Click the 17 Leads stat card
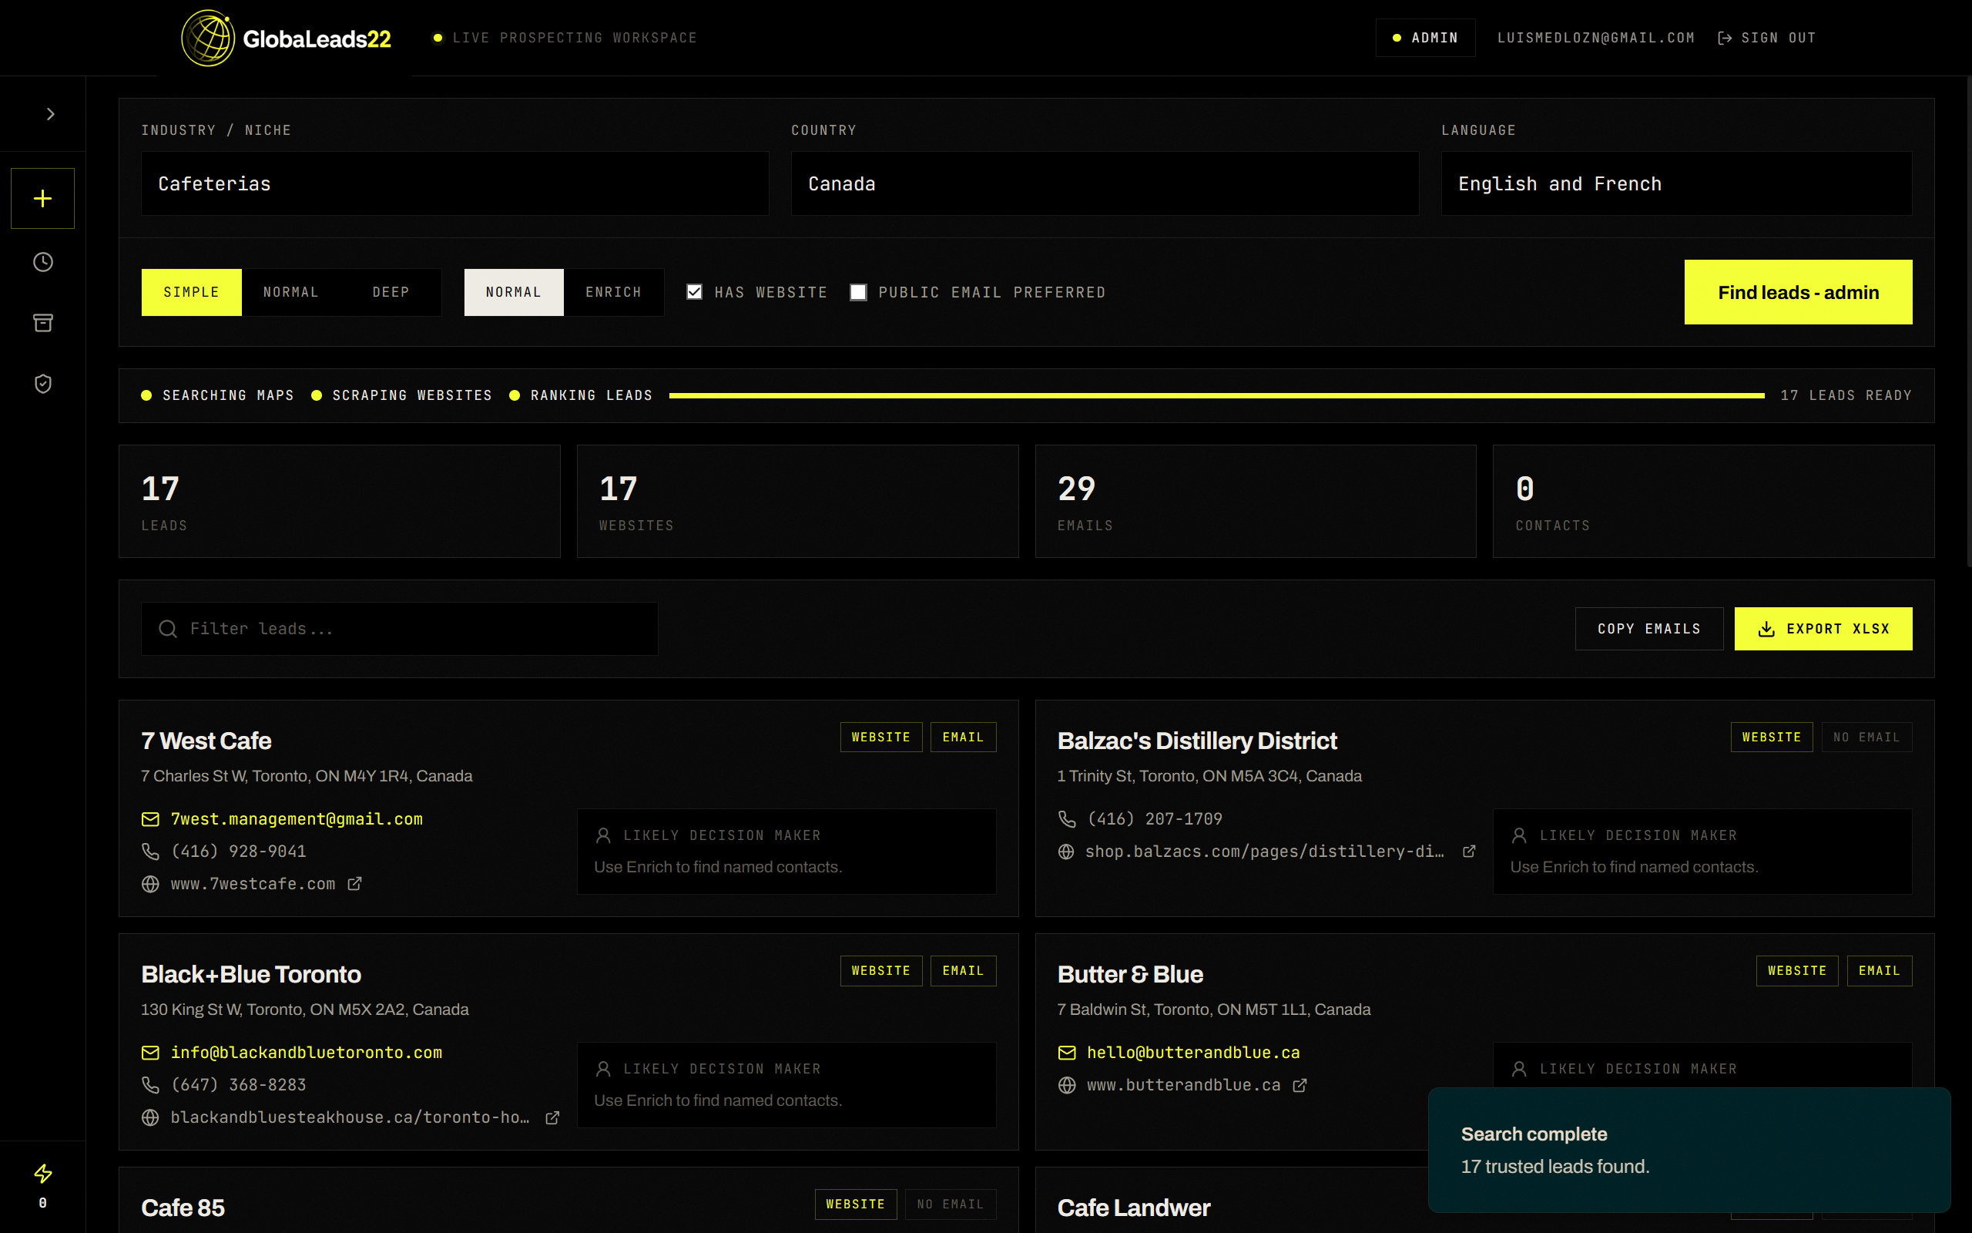The width and height of the screenshot is (1972, 1233). click(339, 501)
